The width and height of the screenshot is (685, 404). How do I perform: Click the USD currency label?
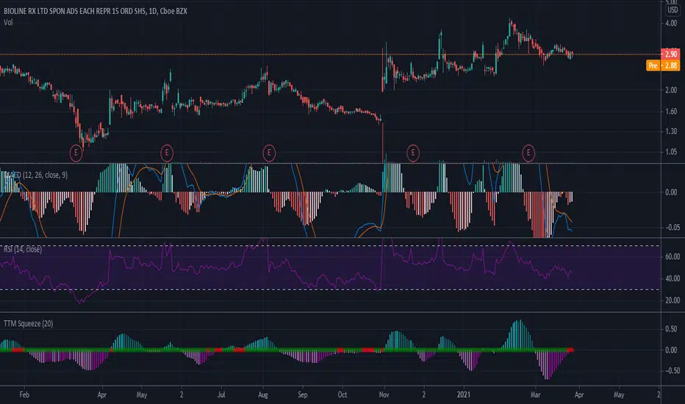(673, 10)
